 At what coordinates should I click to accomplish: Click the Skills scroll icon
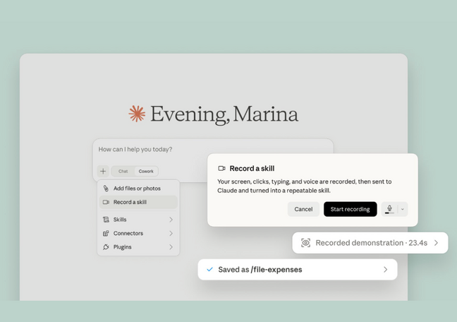[106, 220]
